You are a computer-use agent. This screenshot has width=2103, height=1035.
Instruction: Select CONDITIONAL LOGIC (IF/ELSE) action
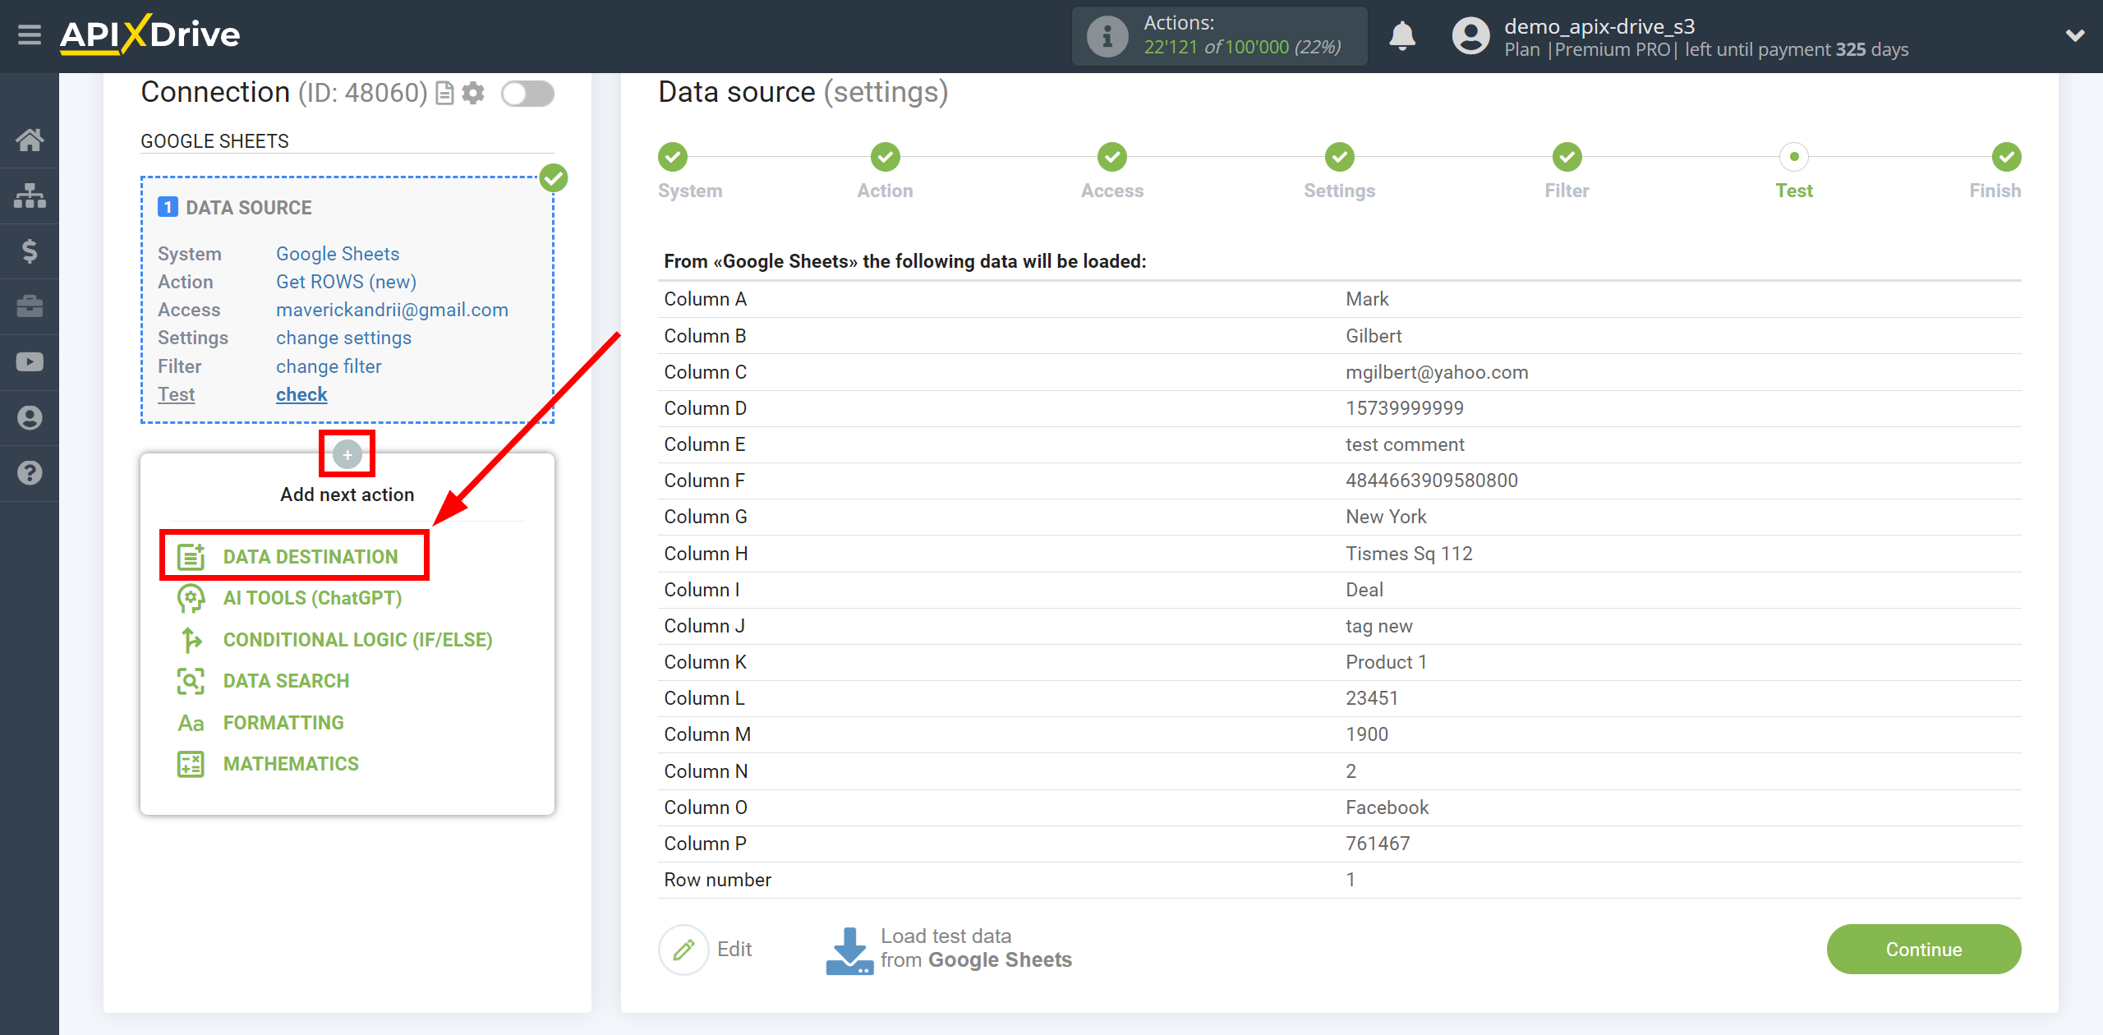tap(357, 640)
